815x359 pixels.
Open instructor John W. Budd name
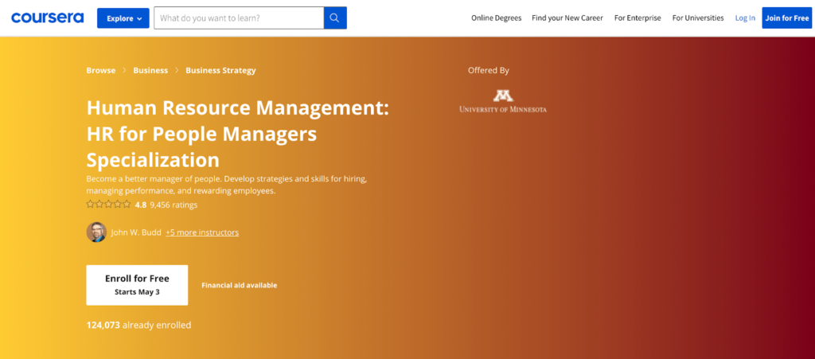pyautogui.click(x=136, y=232)
